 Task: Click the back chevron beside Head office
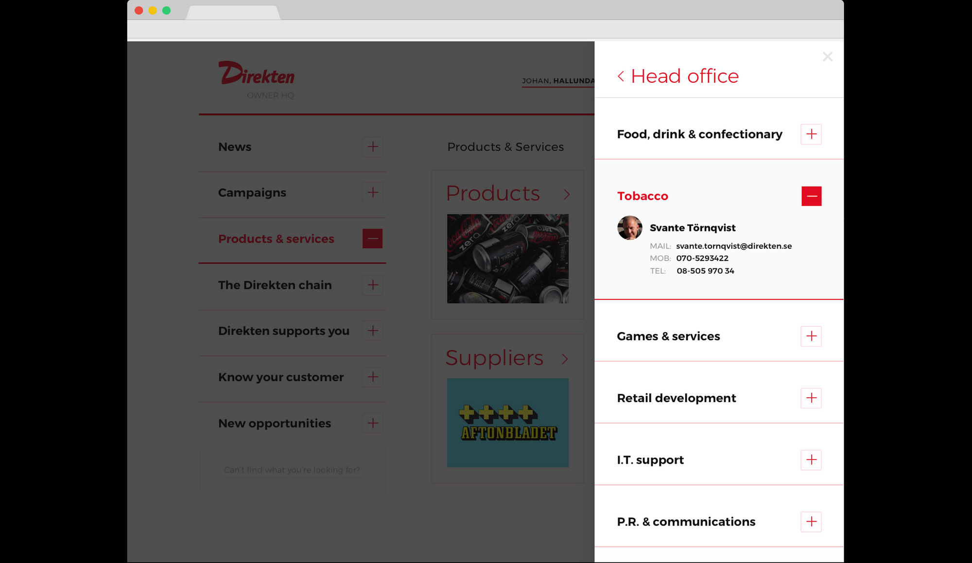[x=621, y=76]
